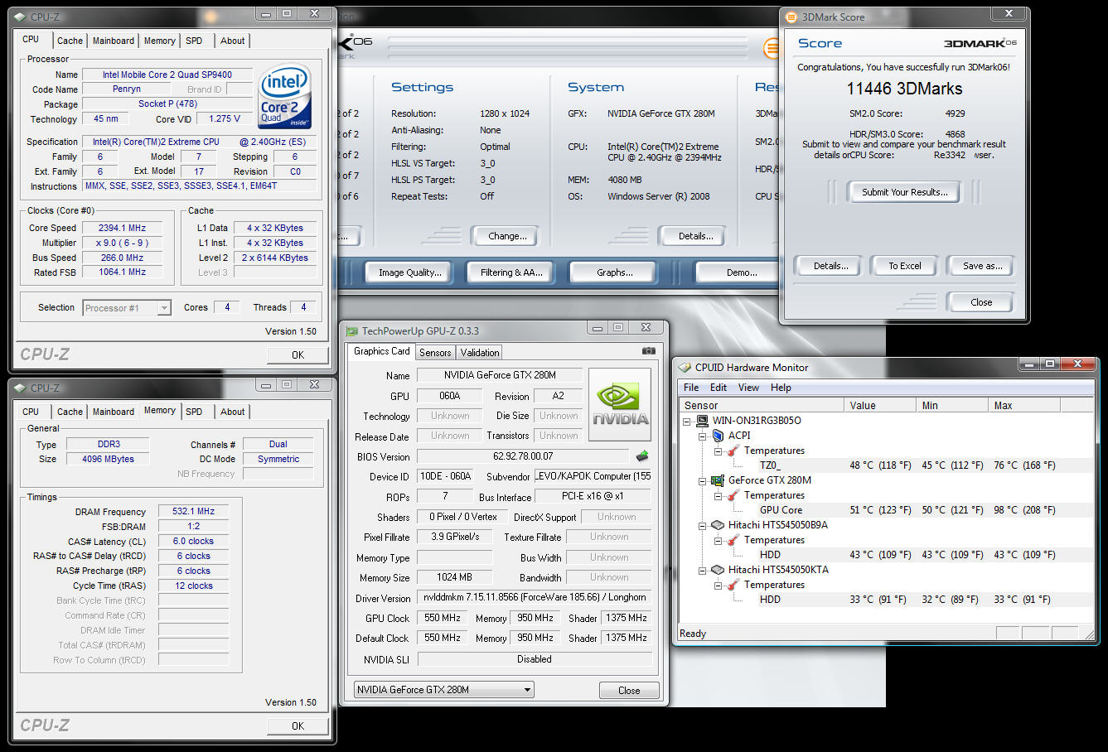Image resolution: width=1108 pixels, height=752 pixels.
Task: Click OK in CPU-Z Processor window
Action: click(x=298, y=354)
